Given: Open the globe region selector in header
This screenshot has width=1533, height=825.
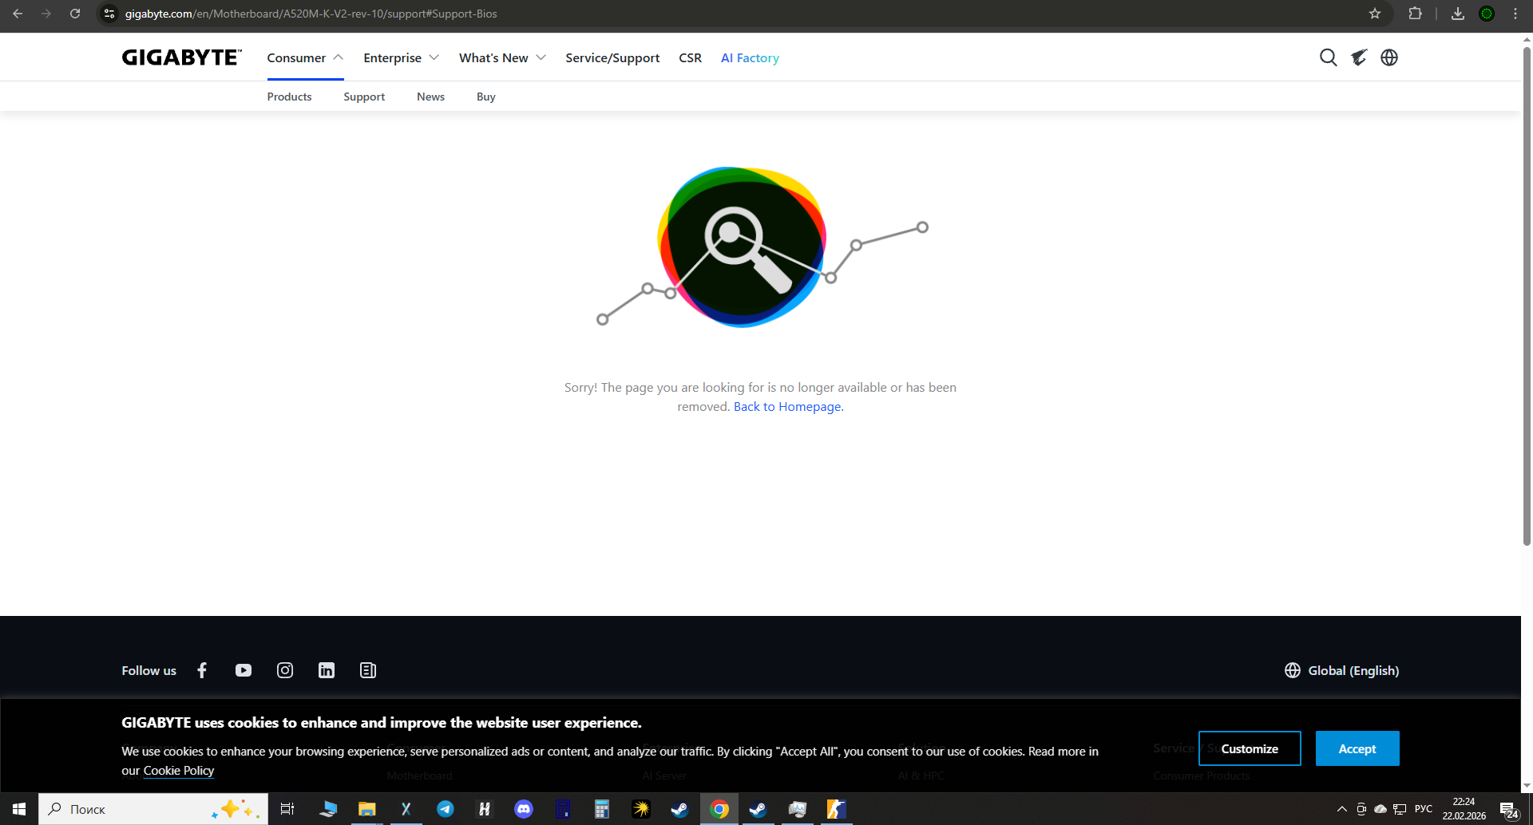Looking at the screenshot, I should coord(1389,57).
